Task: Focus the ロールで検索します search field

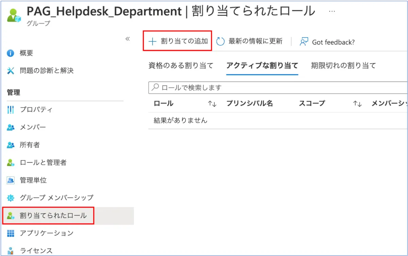Action: pyautogui.click(x=278, y=87)
